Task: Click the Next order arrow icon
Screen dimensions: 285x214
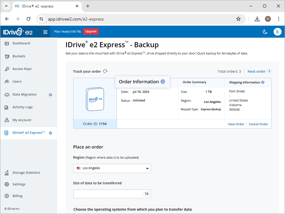Action: tap(269, 71)
